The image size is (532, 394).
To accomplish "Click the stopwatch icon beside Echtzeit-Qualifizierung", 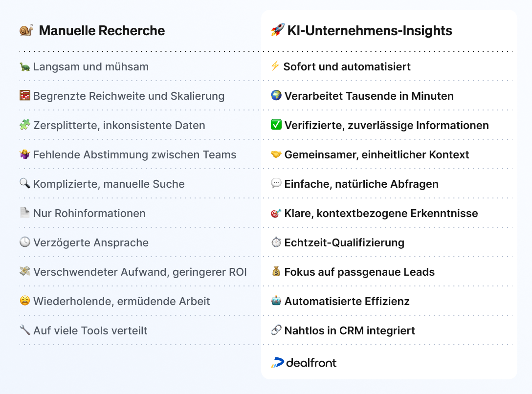I will 276,242.
